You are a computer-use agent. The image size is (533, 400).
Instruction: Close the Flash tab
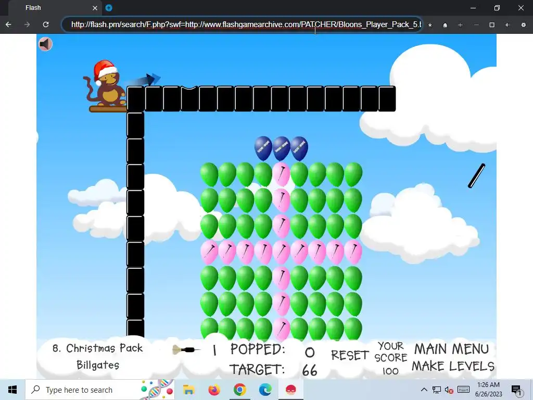tap(95, 8)
